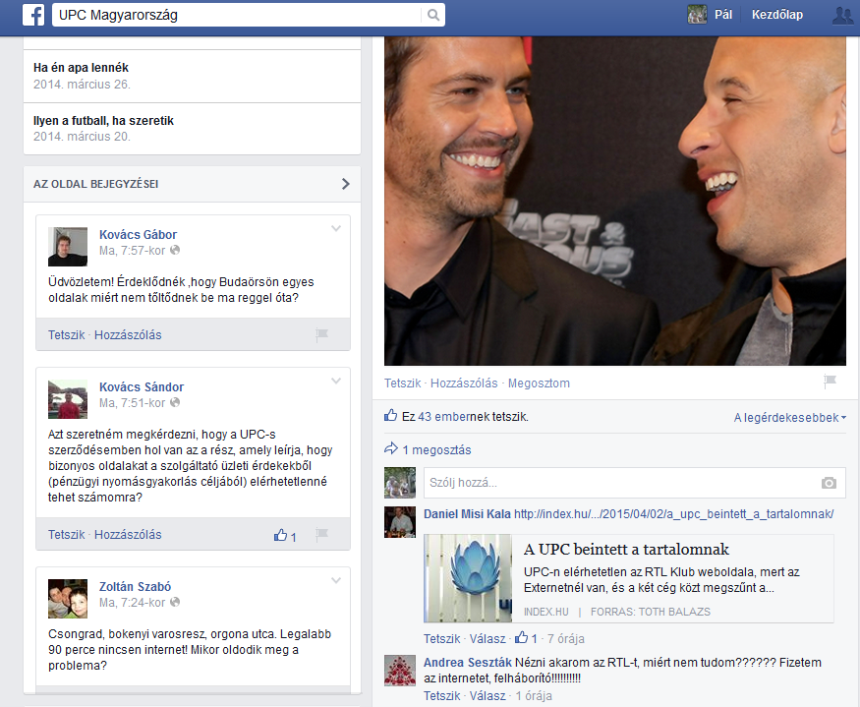Viewport: 860px width, 707px height.
Task: Open the UPC logo article thumbnail
Action: tap(468, 578)
